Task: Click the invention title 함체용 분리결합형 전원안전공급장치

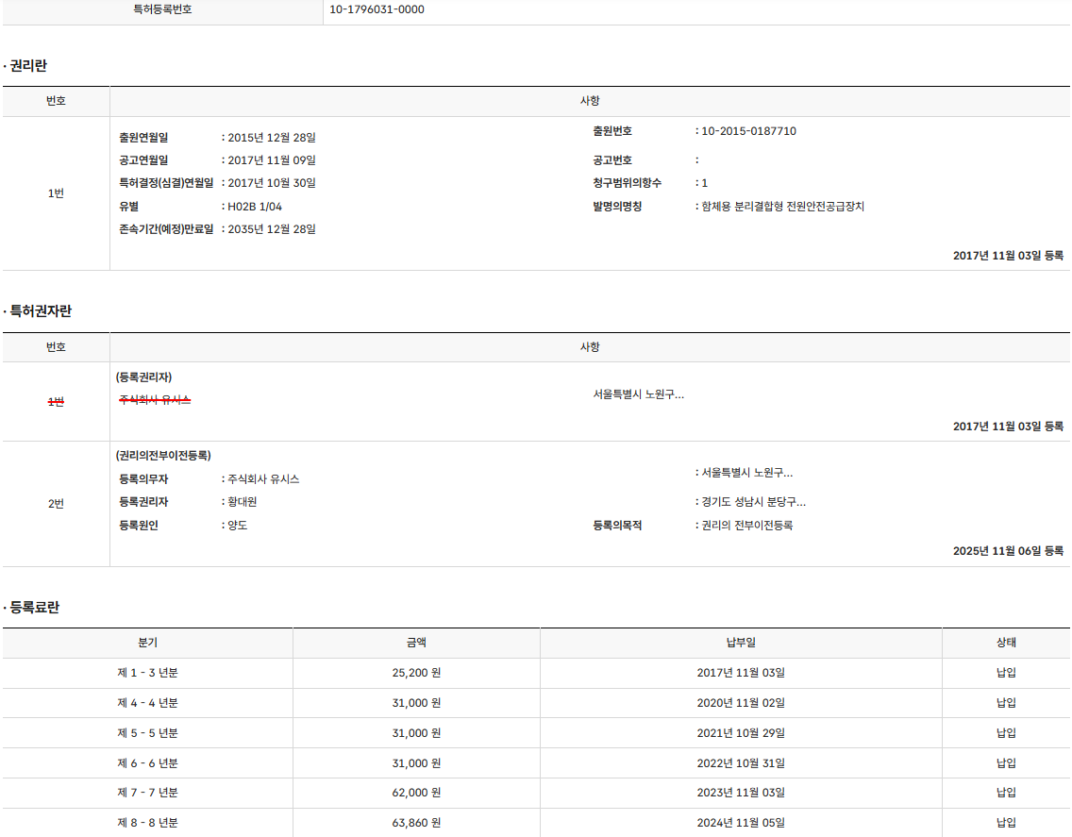Action: click(x=782, y=207)
